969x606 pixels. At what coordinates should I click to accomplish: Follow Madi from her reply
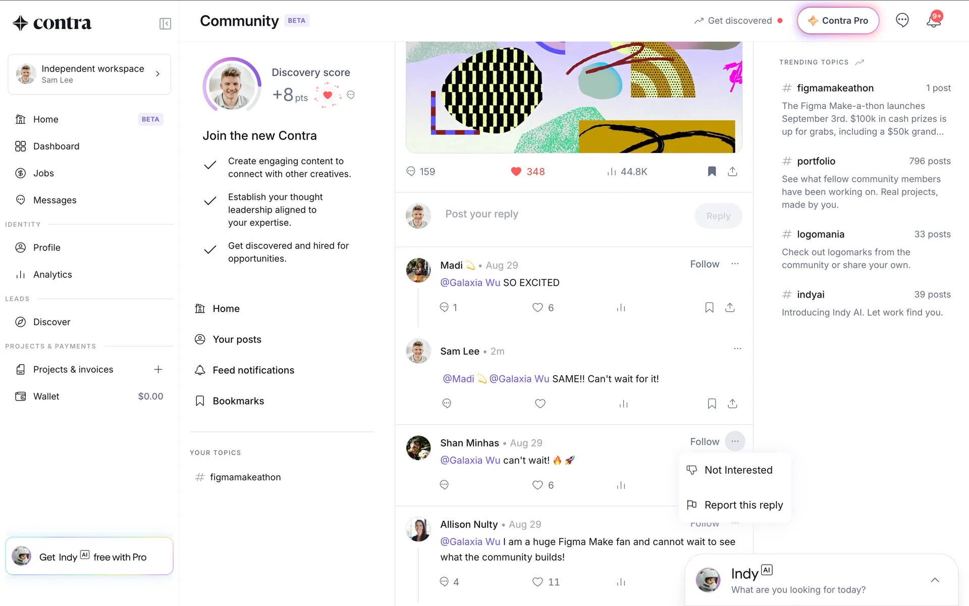tap(705, 264)
